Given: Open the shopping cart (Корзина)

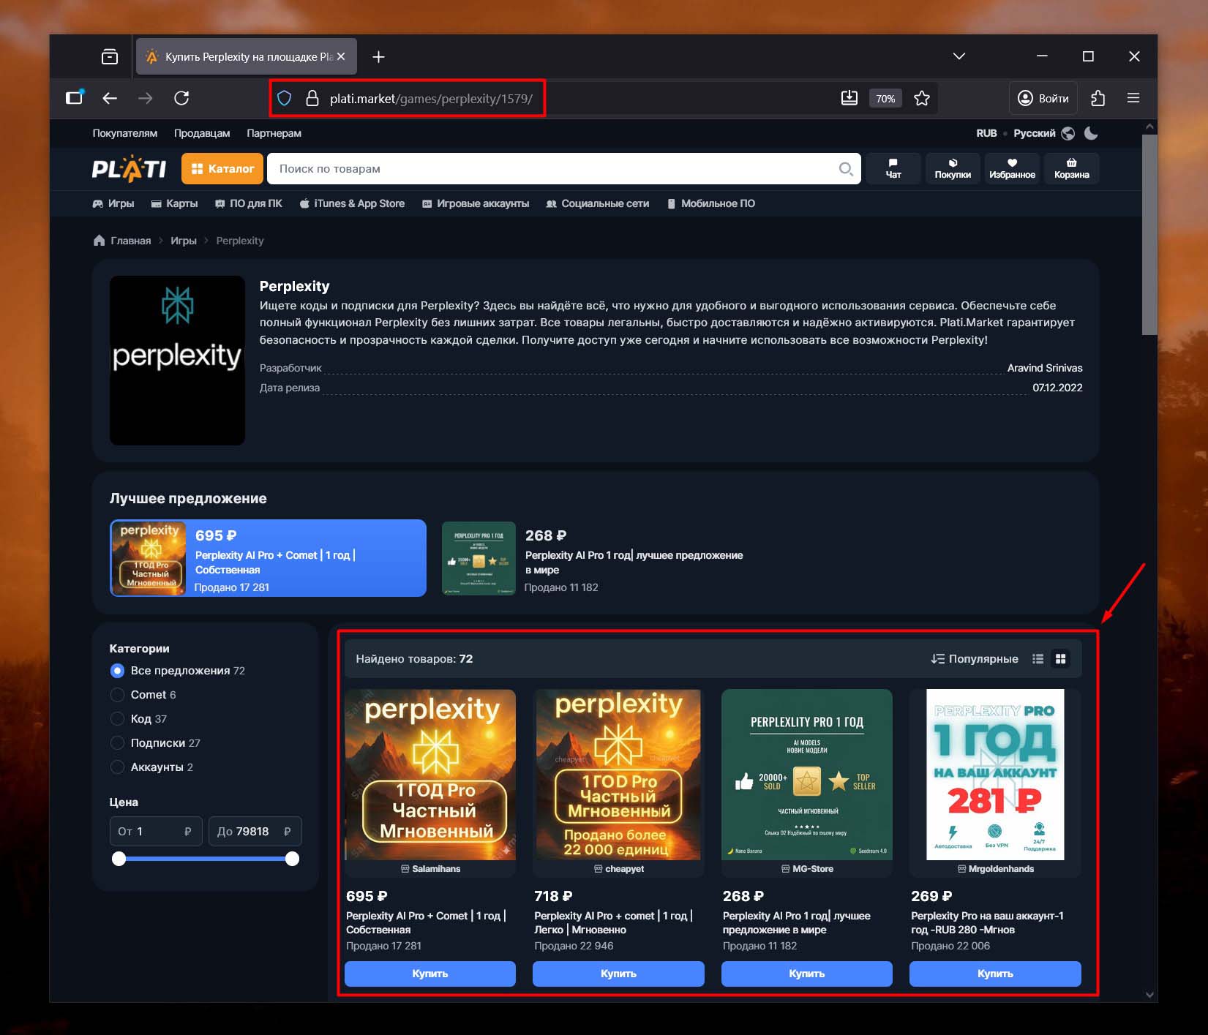Looking at the screenshot, I should coord(1071,168).
